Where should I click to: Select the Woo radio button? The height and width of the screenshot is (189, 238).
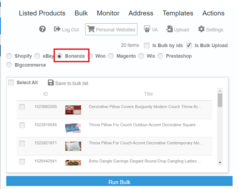tap(90, 56)
